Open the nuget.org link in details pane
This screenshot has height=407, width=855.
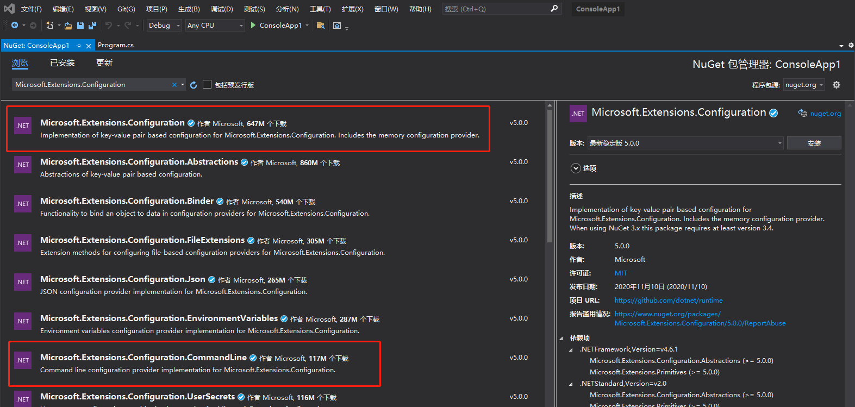826,114
